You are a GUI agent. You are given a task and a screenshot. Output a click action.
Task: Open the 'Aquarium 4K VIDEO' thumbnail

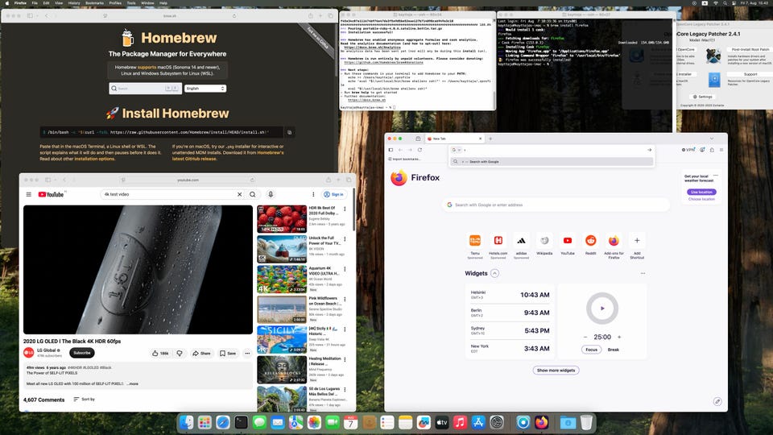tap(282, 280)
